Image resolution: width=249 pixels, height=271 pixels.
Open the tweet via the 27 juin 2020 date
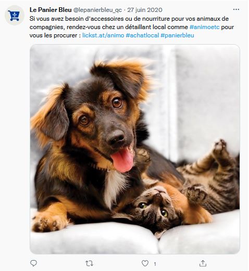145,10
